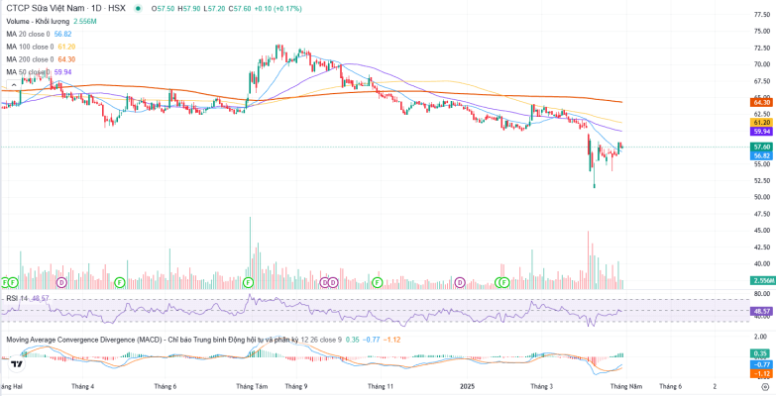
Task: Open earnings E marker above Tháng 11 label
Action: [x=378, y=283]
